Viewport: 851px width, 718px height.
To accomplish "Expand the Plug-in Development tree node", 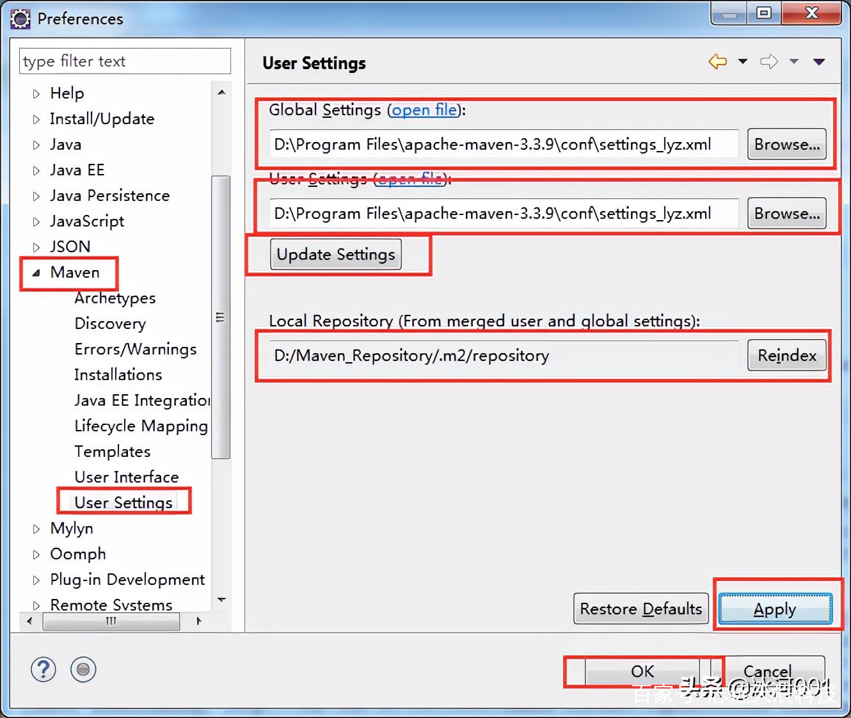I will (36, 580).
